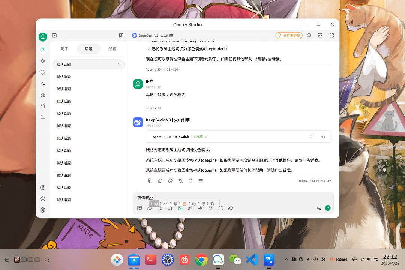The image size is (405, 270).
Task: Open WeChat from the dock
Action: (235, 259)
